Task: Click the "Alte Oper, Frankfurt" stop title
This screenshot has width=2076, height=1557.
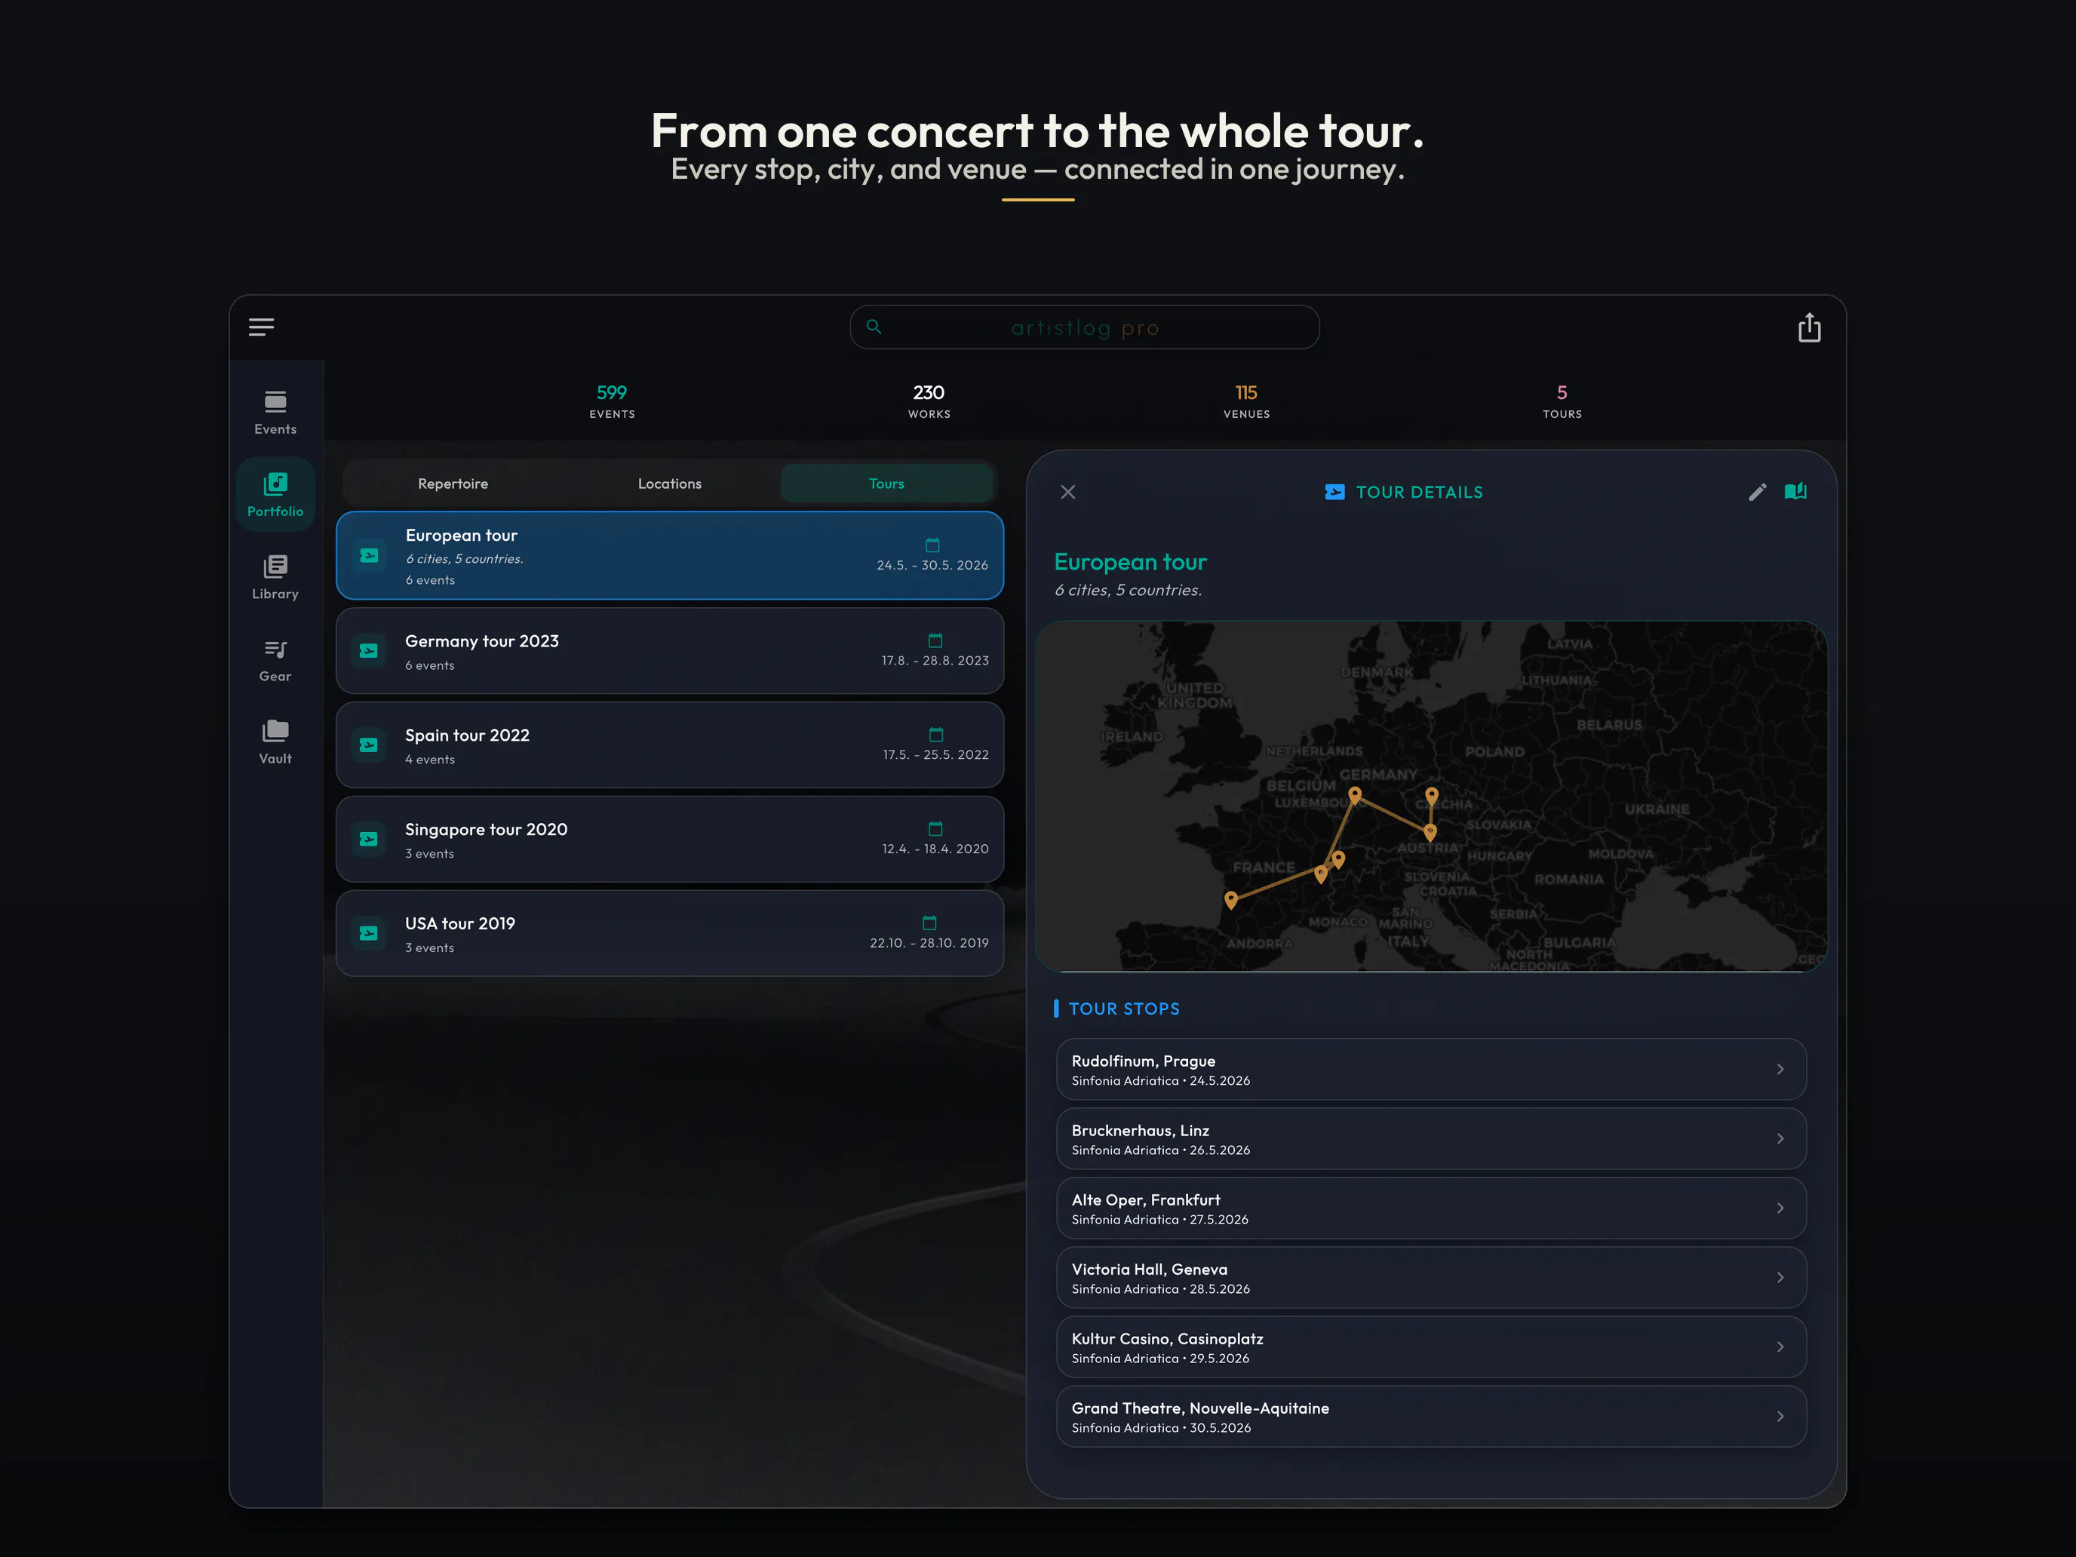Action: pyautogui.click(x=1146, y=1199)
